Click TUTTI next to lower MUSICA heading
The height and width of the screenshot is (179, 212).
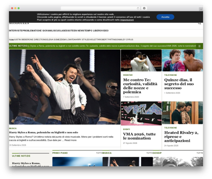(x=150, y=153)
